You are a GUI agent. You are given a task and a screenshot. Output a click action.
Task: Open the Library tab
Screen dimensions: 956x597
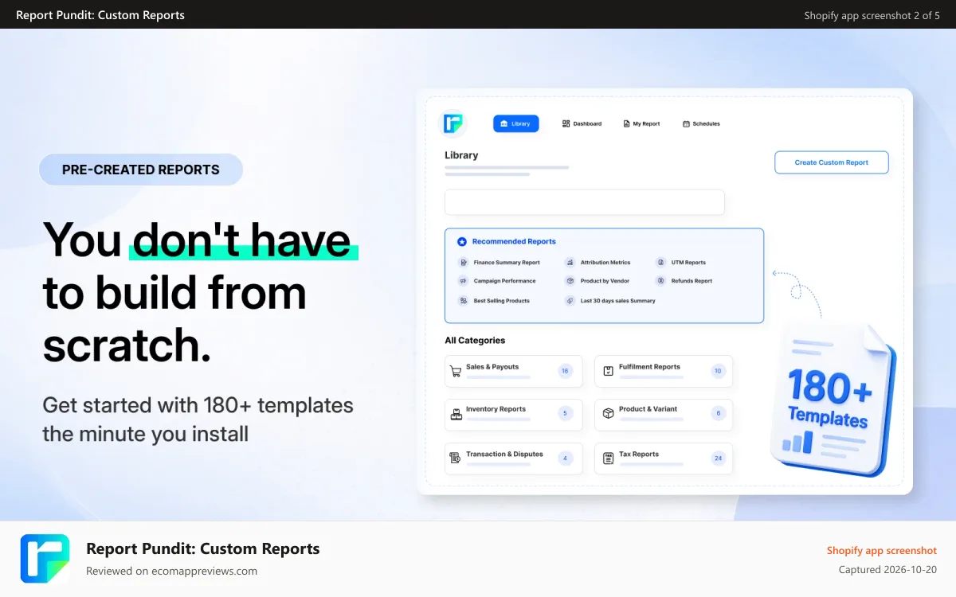(515, 123)
